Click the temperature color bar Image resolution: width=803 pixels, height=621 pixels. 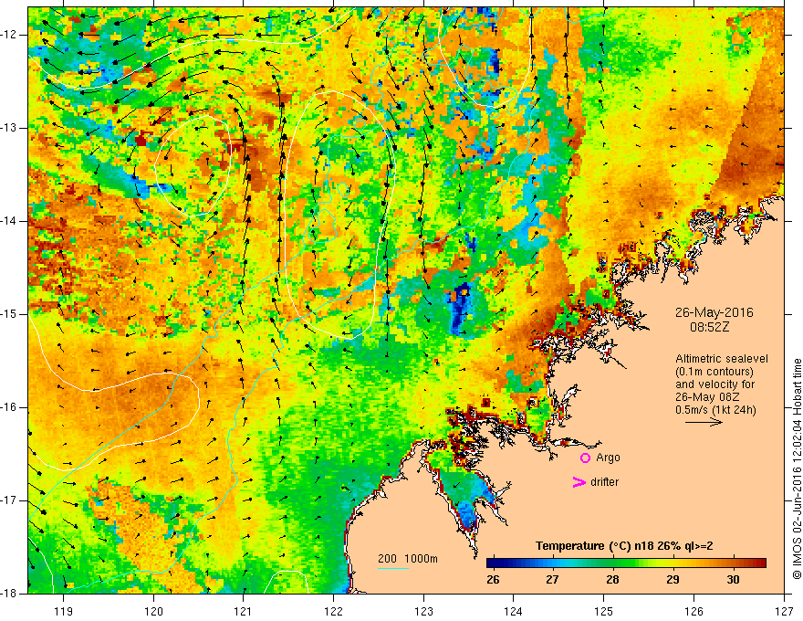click(626, 563)
